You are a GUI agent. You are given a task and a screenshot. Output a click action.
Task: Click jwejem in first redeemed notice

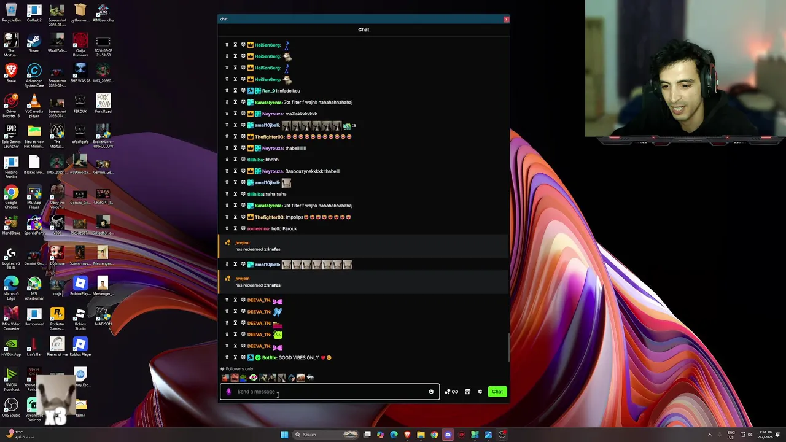point(243,242)
